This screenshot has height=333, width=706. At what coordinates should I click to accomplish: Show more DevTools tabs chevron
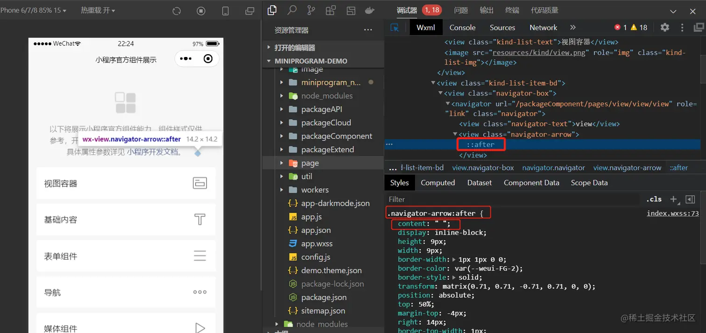coord(573,28)
